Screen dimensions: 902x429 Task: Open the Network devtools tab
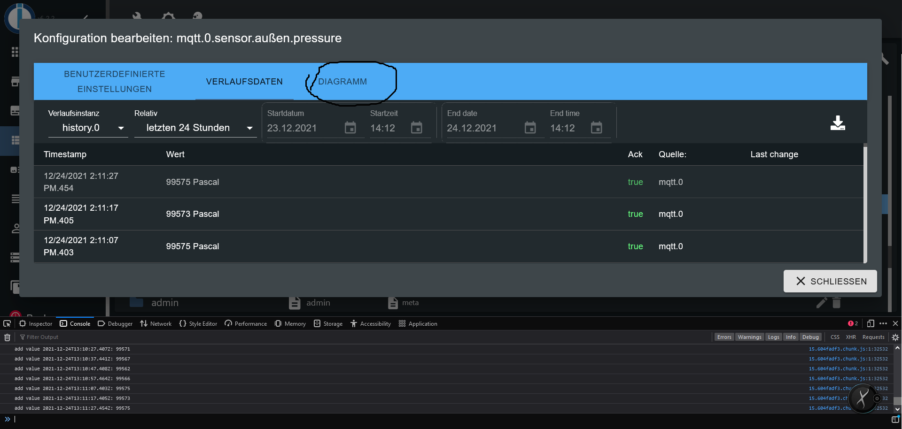coord(156,323)
